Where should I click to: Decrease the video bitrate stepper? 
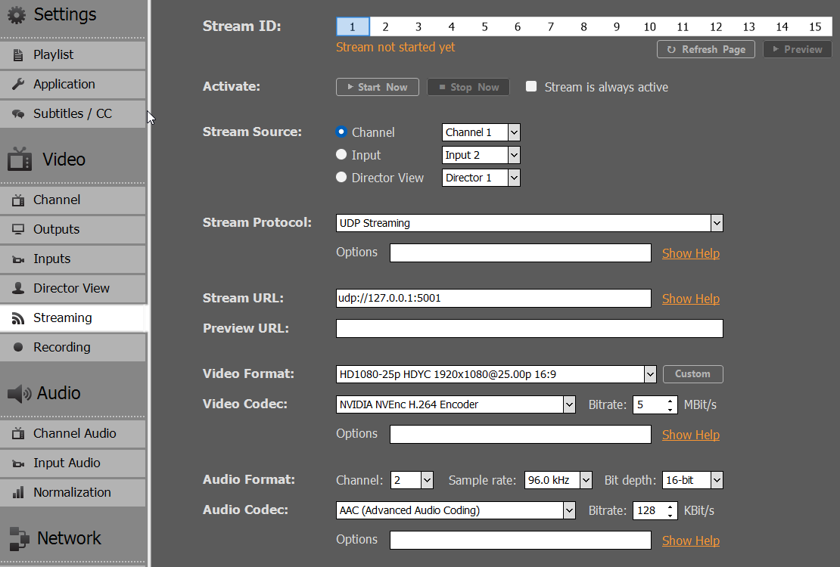[670, 410]
